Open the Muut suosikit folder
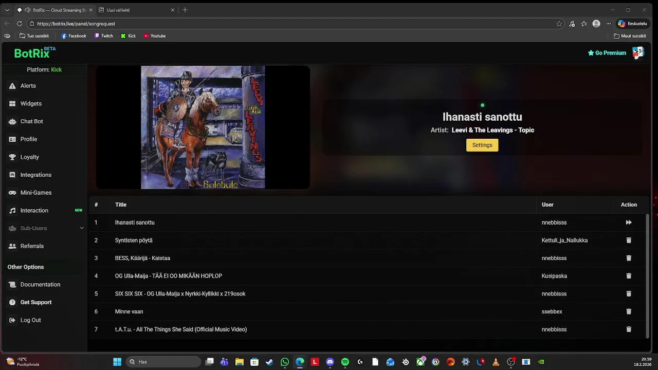This screenshot has width=658, height=370. pos(630,36)
